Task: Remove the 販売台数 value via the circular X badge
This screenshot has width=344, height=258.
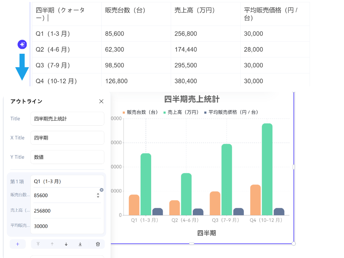Action: pyautogui.click(x=102, y=190)
